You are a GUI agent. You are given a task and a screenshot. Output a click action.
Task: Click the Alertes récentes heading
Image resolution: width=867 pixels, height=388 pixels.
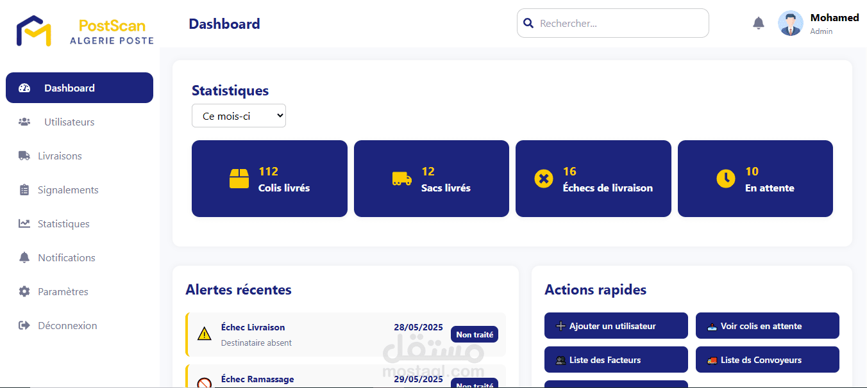(239, 289)
